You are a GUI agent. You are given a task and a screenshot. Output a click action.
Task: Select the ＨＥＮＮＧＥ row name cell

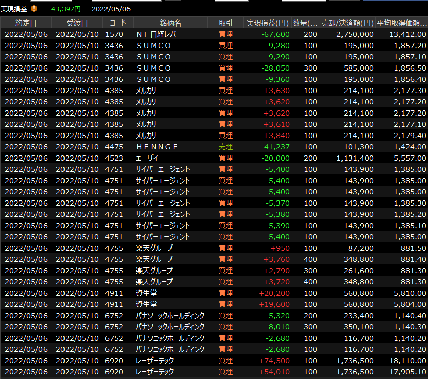(x=158, y=147)
